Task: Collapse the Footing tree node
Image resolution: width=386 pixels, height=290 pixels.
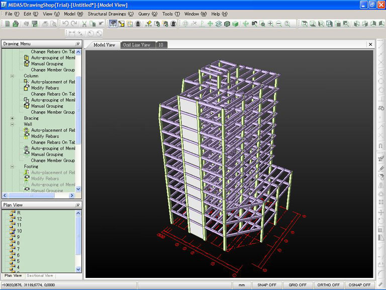Action: click(12, 167)
